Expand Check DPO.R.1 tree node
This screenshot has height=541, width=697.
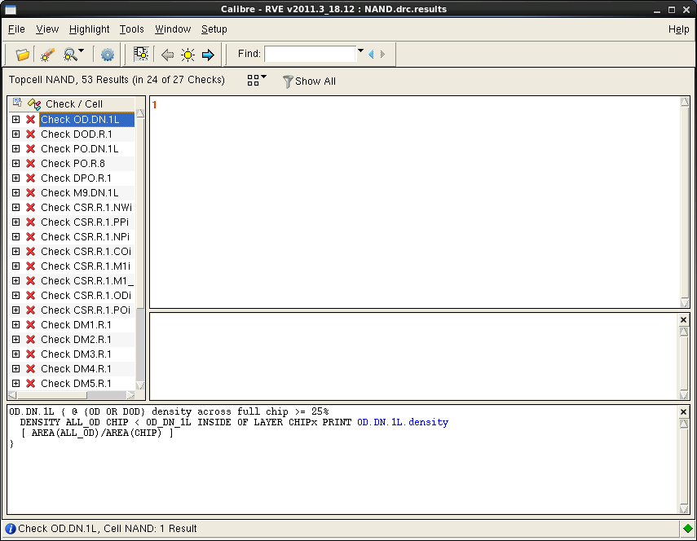point(16,178)
